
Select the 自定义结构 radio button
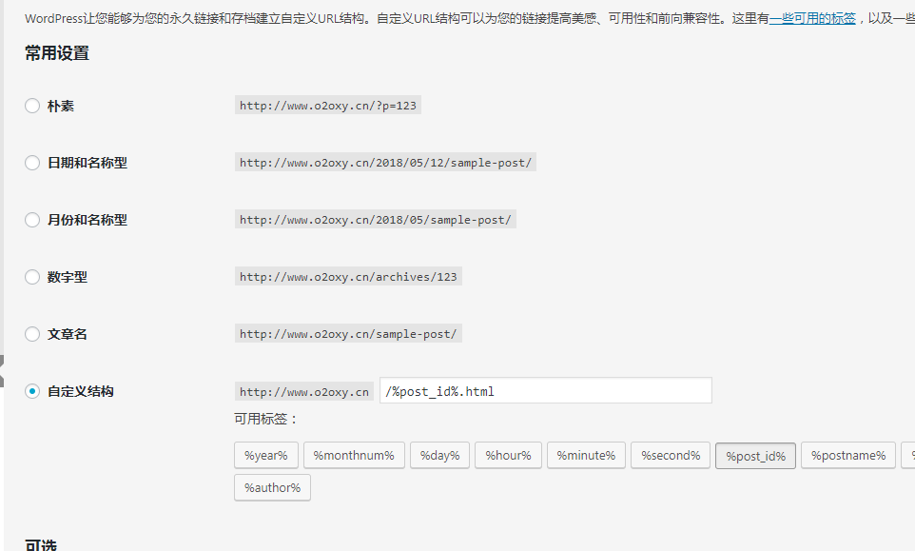(x=32, y=391)
